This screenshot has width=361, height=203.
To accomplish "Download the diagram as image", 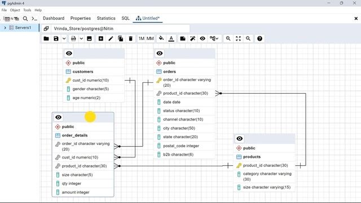I will pyautogui.click(x=89, y=38).
